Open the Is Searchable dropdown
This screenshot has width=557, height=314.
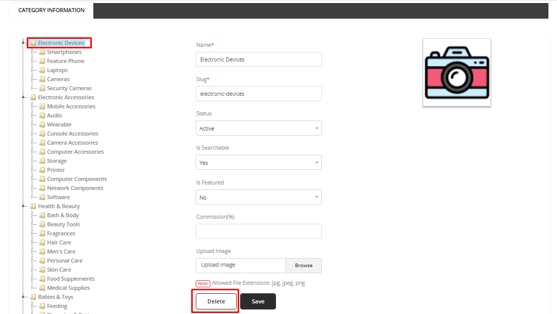pyautogui.click(x=258, y=163)
